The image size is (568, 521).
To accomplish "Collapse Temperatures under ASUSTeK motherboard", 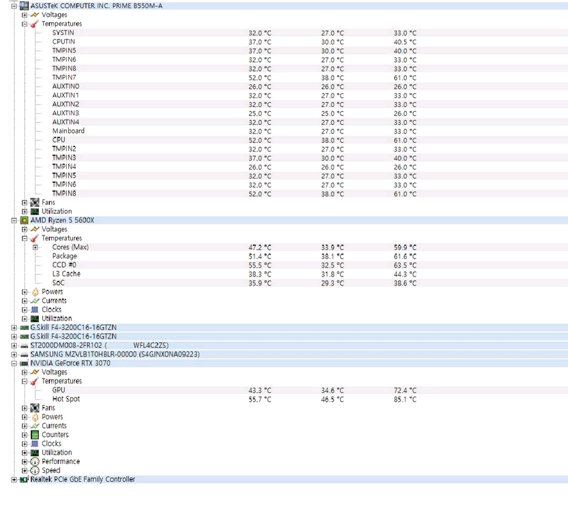I will (24, 24).
